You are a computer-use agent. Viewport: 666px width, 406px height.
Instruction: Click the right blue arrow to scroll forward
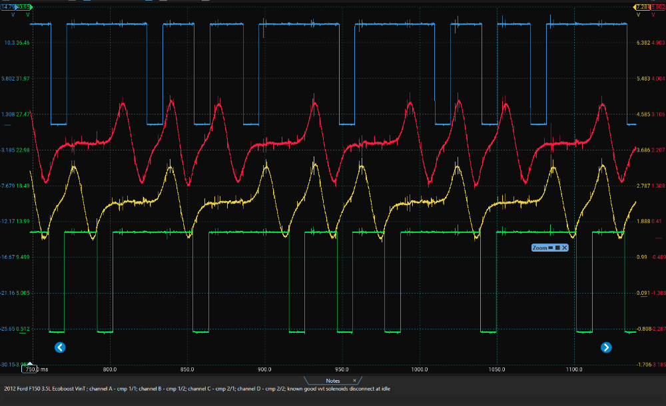(606, 347)
